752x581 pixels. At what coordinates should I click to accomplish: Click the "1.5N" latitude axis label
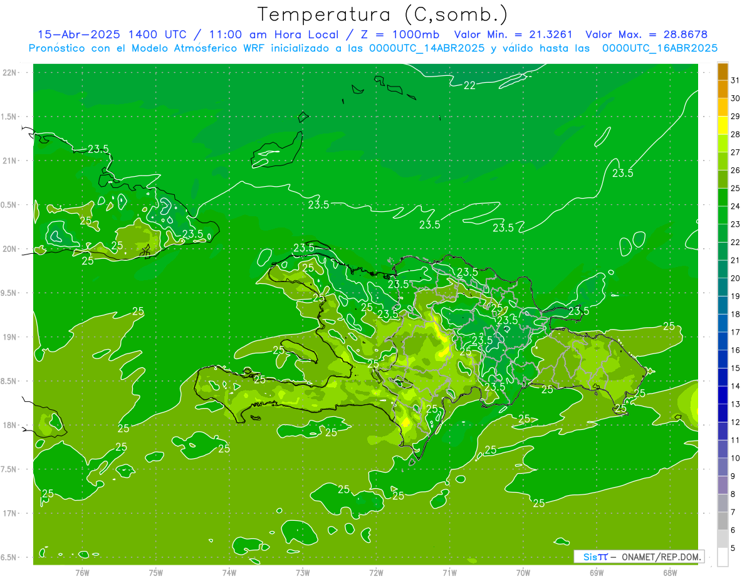(x=9, y=117)
